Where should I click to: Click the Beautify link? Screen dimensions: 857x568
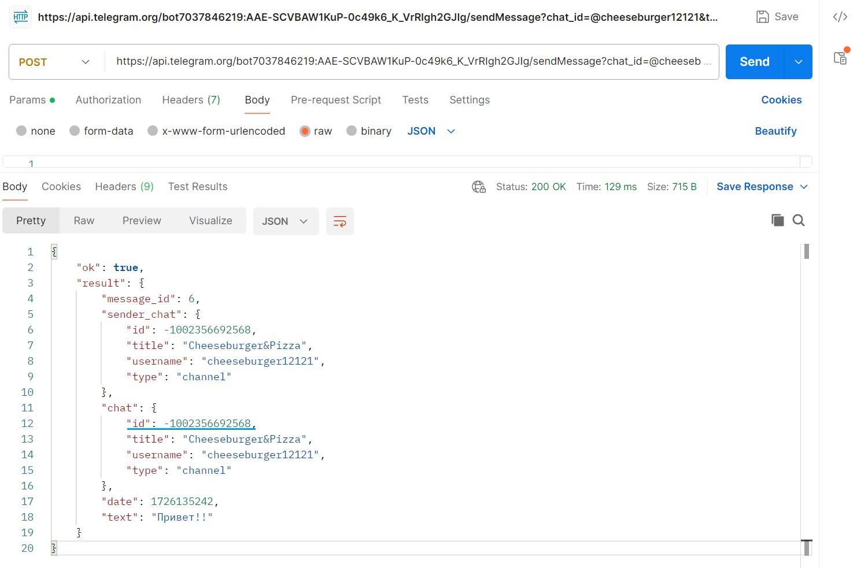coord(775,131)
